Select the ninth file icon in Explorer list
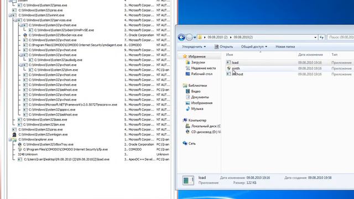 (x=228, y=68)
